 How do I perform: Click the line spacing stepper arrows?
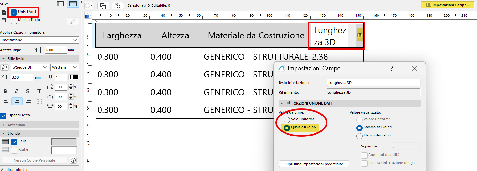(x=71, y=87)
